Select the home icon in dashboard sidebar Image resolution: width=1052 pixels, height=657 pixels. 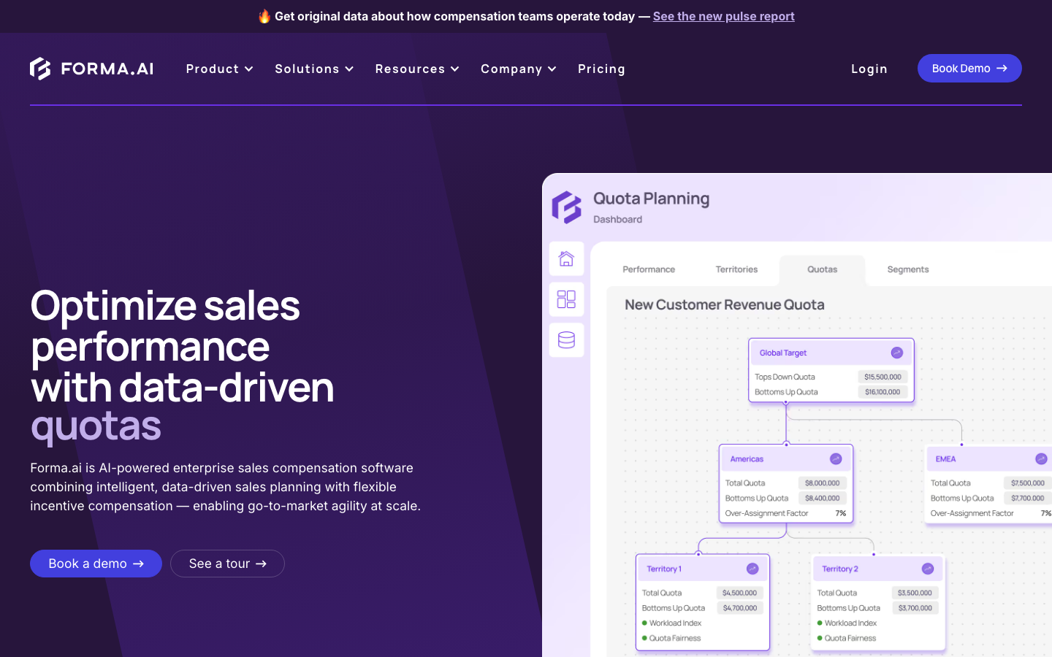(x=566, y=258)
